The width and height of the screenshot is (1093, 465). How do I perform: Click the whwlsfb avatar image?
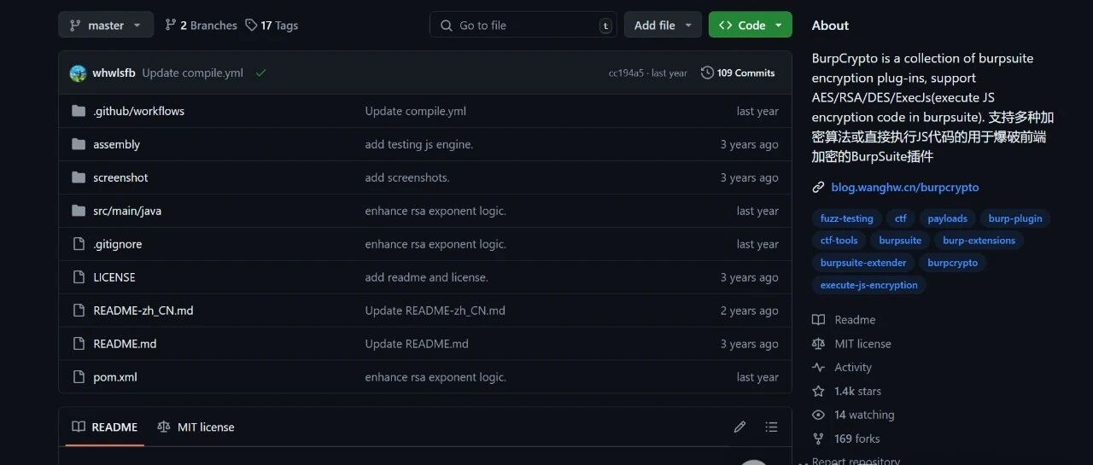tap(78, 73)
